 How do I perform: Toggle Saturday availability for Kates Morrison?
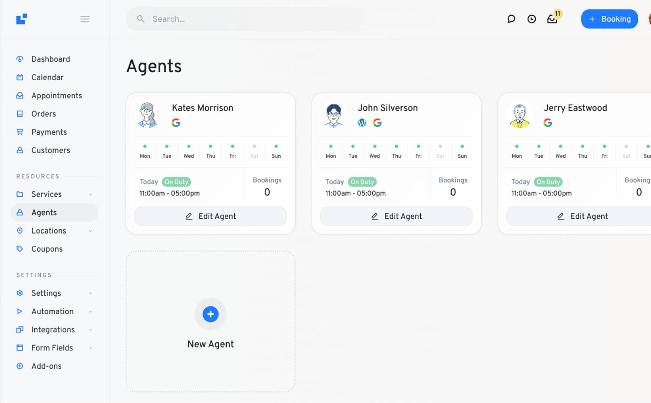coord(254,147)
